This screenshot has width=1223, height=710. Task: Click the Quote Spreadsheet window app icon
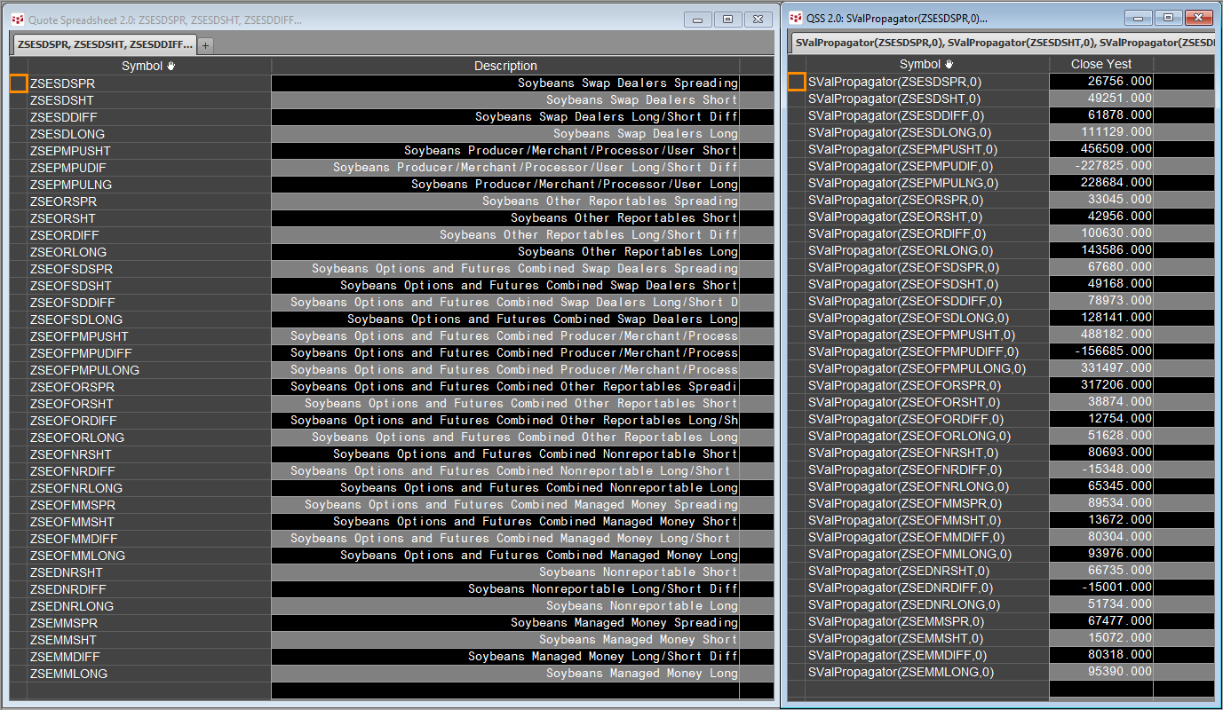(18, 19)
